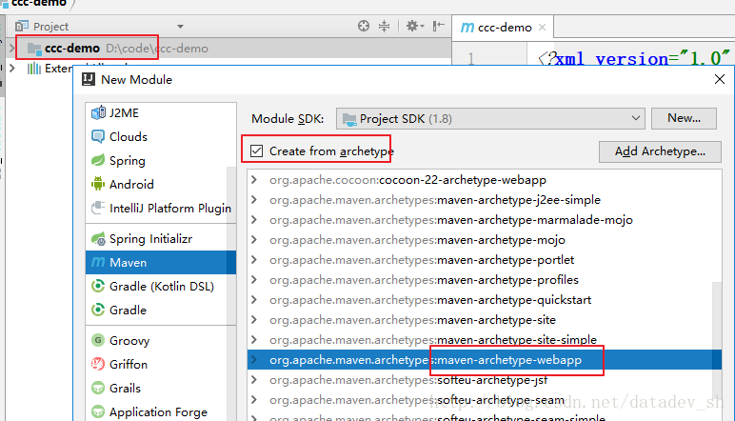Expand maven-archetype-j2ee-simple entry
This screenshot has width=735, height=421.
[254, 200]
